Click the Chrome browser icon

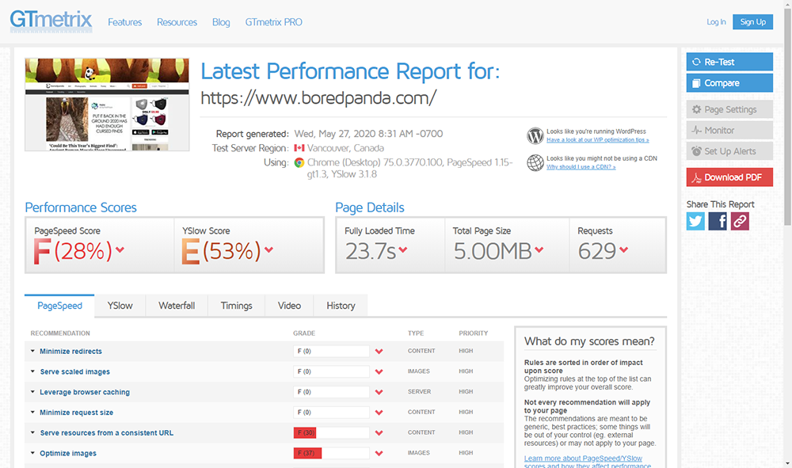299,162
